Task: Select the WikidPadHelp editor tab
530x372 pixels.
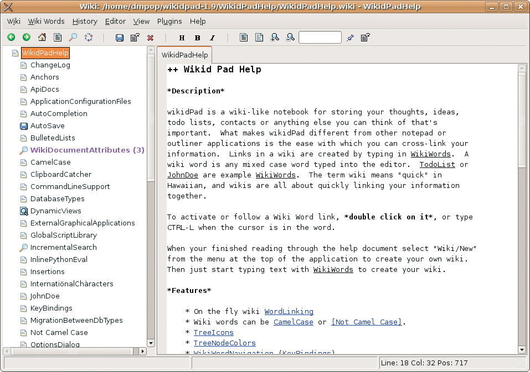Action: [x=184, y=55]
